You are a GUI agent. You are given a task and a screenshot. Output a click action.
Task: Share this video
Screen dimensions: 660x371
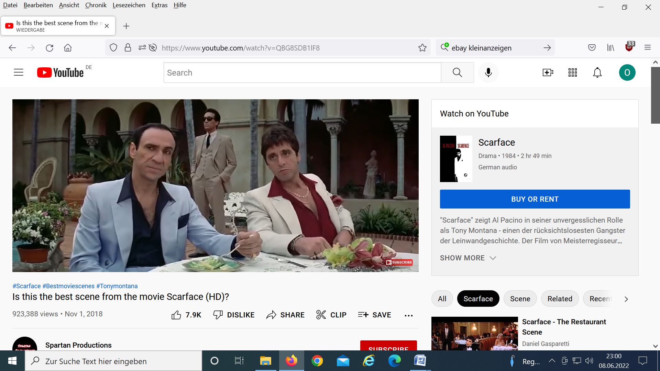285,315
